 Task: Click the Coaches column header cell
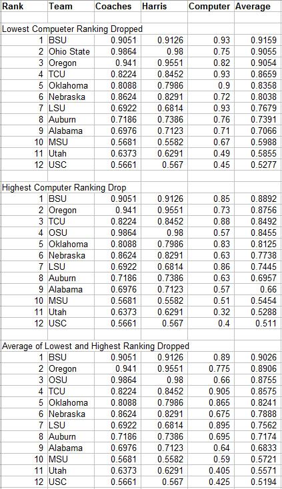pos(117,6)
